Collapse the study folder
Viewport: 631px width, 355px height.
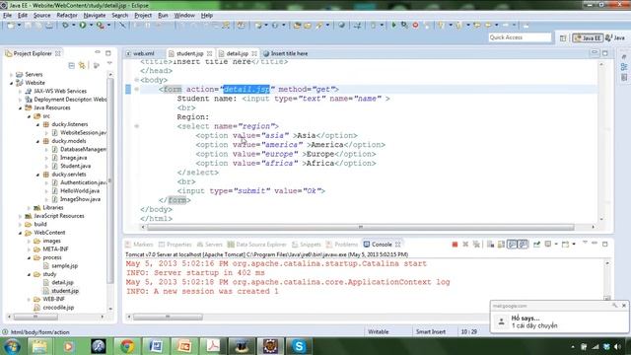coord(29,274)
